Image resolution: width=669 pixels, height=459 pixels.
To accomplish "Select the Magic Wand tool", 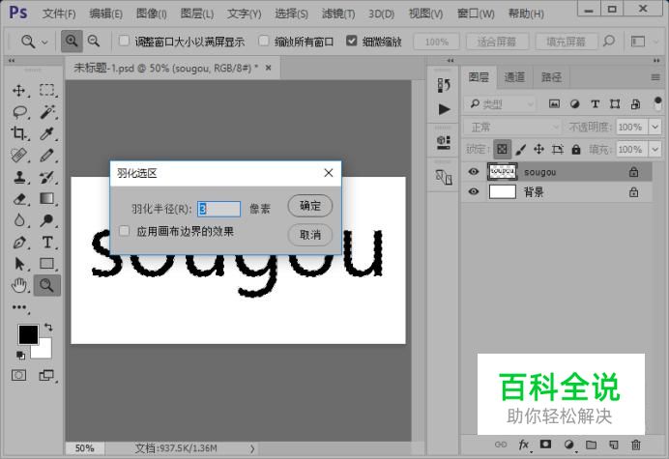I will [47, 112].
